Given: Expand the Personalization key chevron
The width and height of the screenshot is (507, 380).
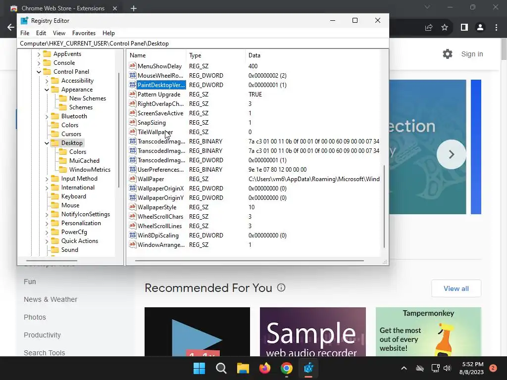Looking at the screenshot, I should coord(47,223).
